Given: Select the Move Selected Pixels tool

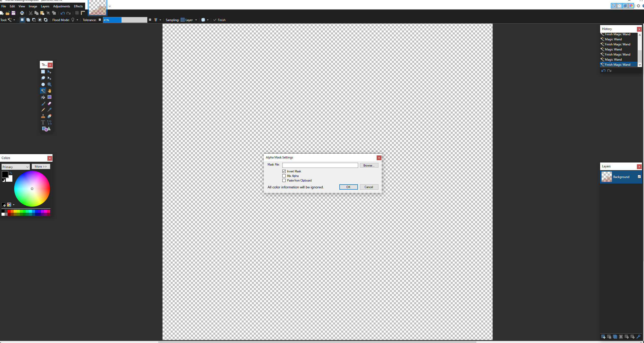Looking at the screenshot, I should click(x=49, y=72).
